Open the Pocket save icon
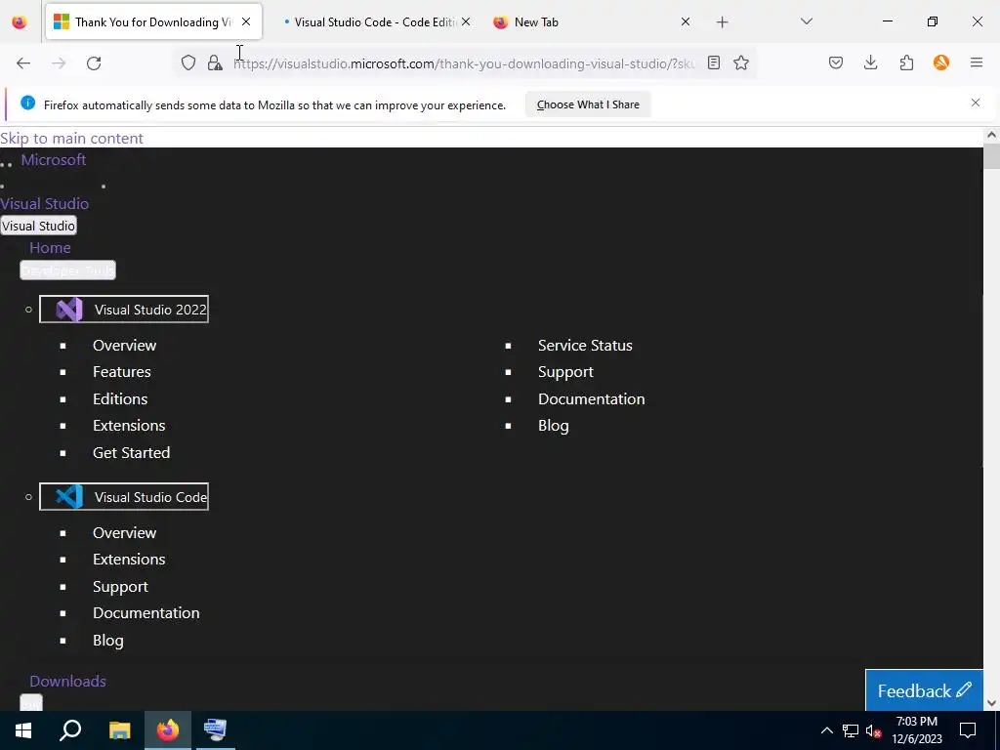The width and height of the screenshot is (1000, 750). [x=836, y=62]
